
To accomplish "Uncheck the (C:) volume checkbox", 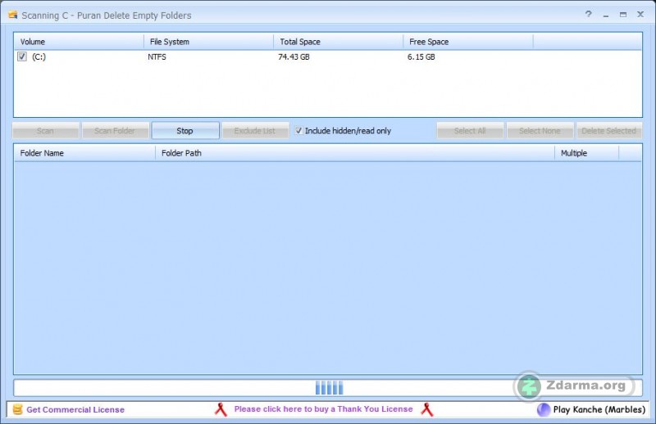I will pyautogui.click(x=22, y=56).
